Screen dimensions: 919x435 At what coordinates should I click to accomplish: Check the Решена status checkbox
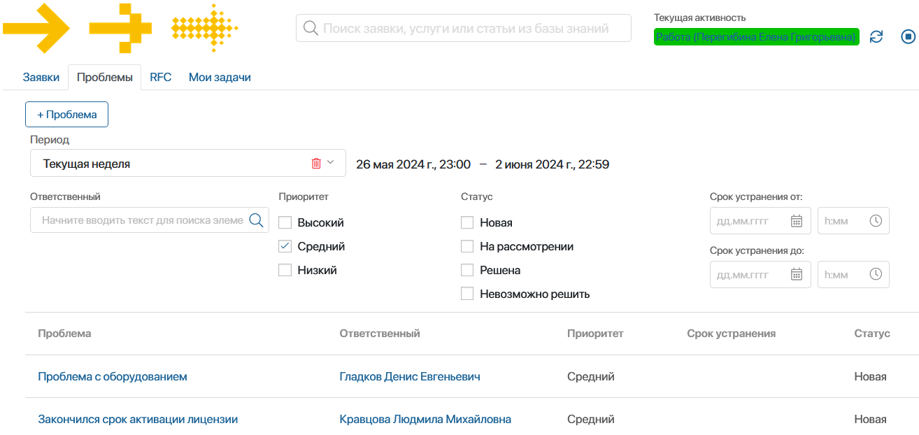(x=467, y=270)
